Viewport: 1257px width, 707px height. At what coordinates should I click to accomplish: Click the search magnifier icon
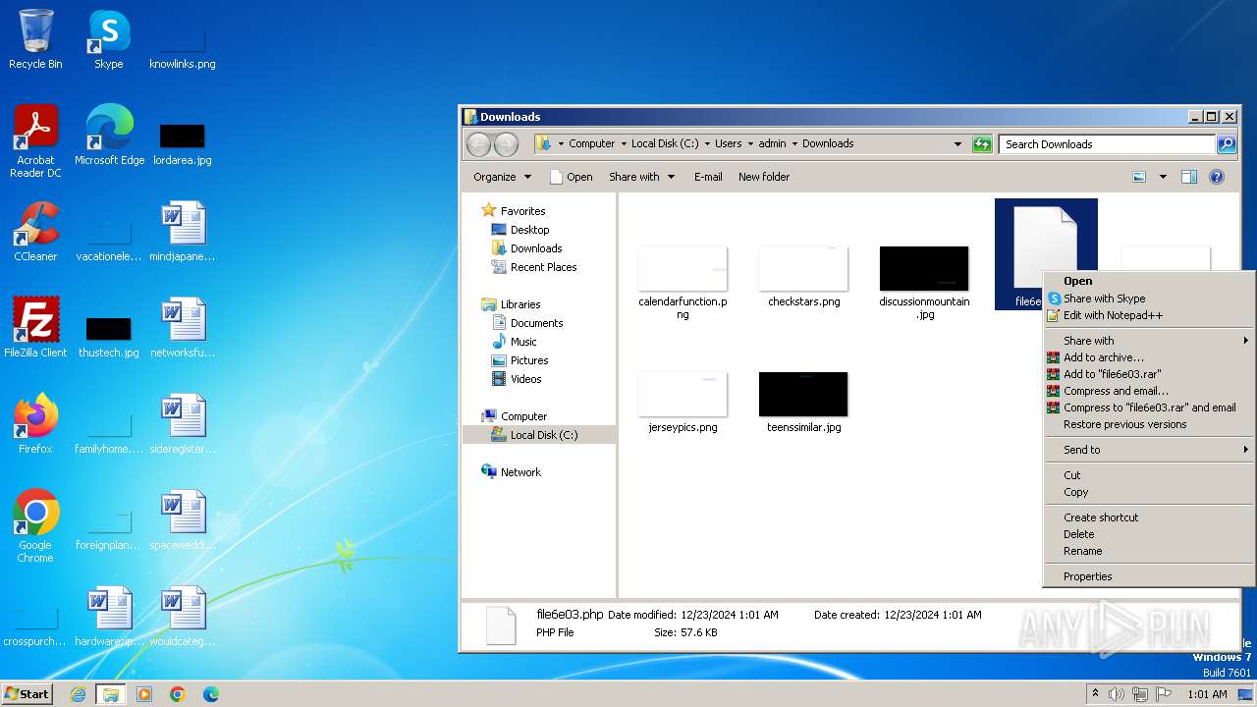coord(1226,144)
